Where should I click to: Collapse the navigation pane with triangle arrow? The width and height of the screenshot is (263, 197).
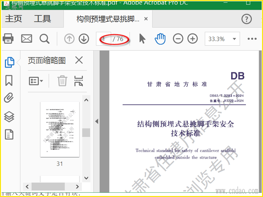pyautogui.click(x=97, y=121)
